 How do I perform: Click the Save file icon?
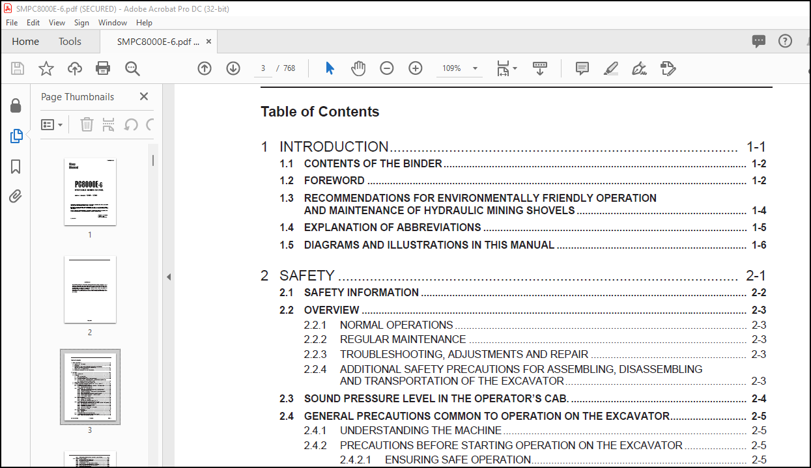coord(18,68)
